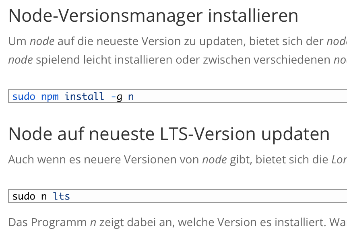This screenshot has height=235, width=347.
Task: Click "sudo" in the npm install command
Action: coord(24,97)
